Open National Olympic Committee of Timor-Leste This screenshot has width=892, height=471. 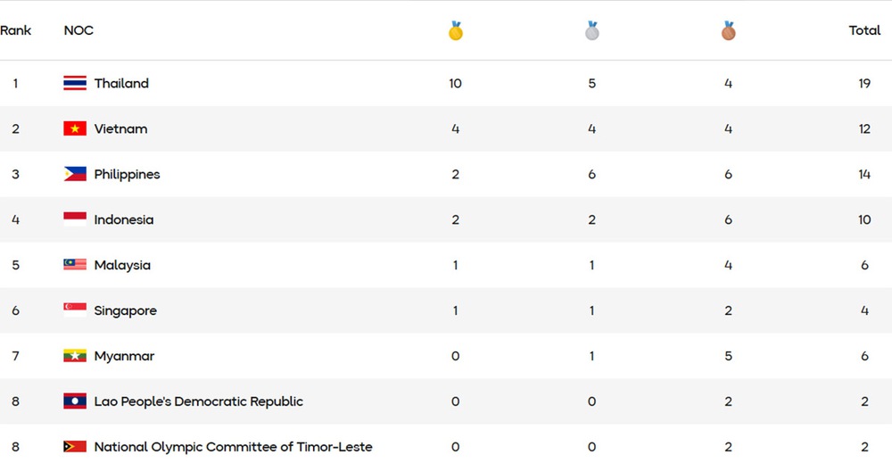coord(233,447)
